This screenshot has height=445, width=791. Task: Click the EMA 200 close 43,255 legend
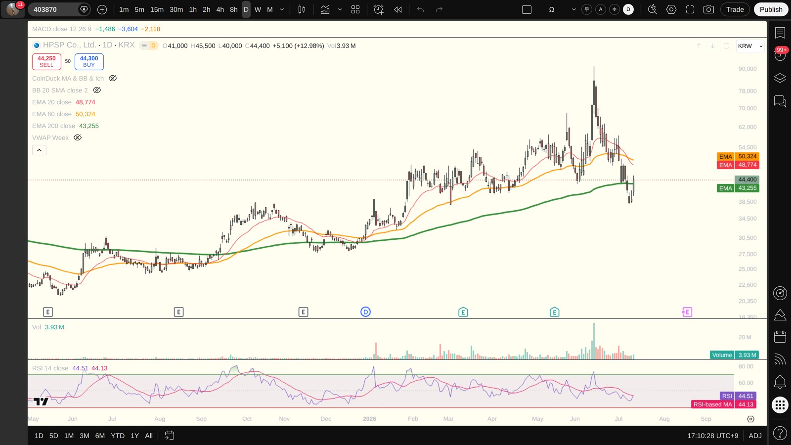pos(65,126)
